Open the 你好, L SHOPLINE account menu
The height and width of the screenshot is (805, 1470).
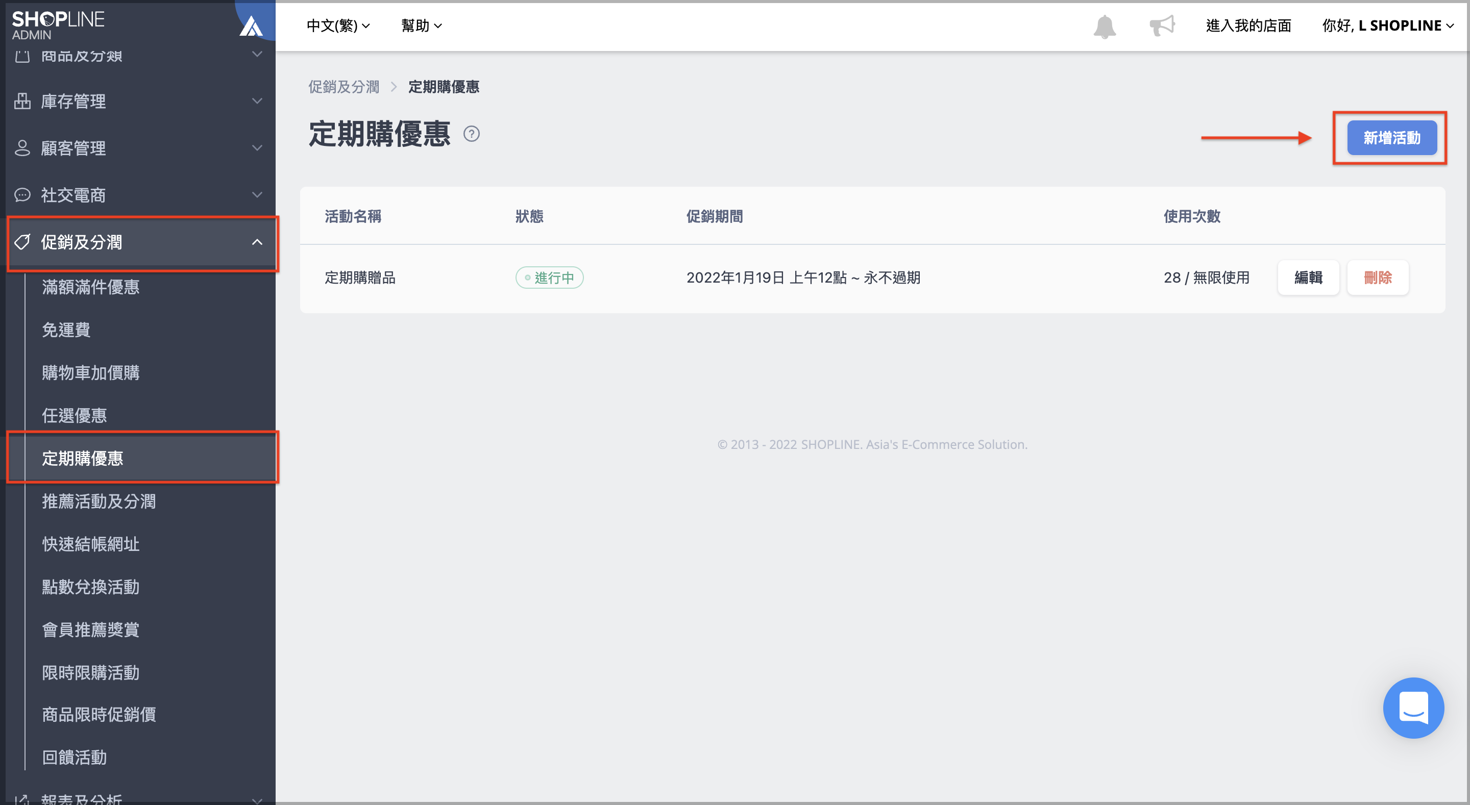[1388, 26]
